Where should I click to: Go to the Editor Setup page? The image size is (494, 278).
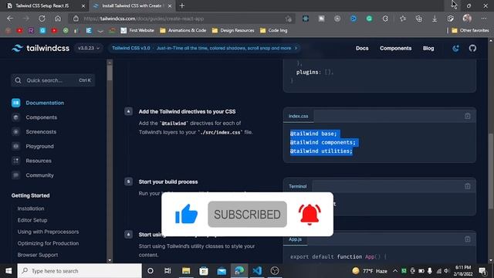click(32, 220)
